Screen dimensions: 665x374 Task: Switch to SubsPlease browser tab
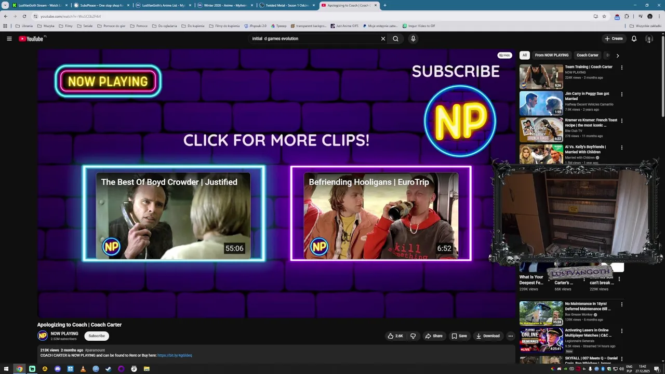101,5
